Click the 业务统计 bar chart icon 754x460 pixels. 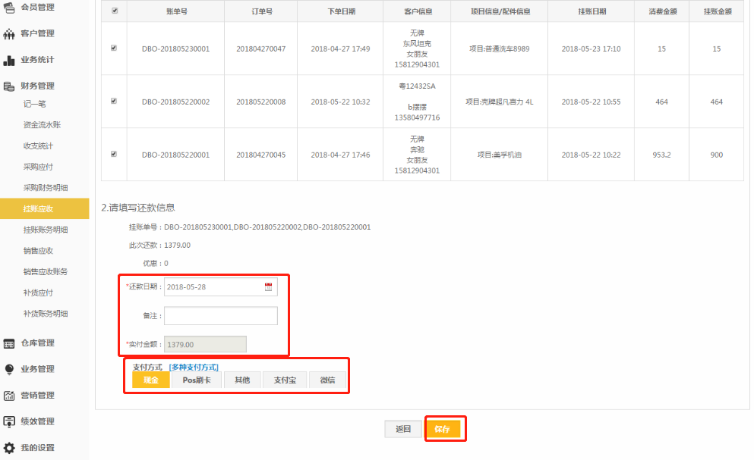9,61
